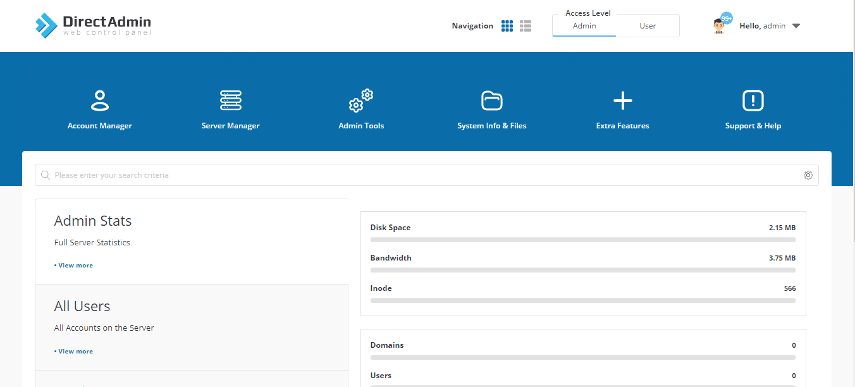
Task: Select the Admin access level tab
Action: click(584, 26)
